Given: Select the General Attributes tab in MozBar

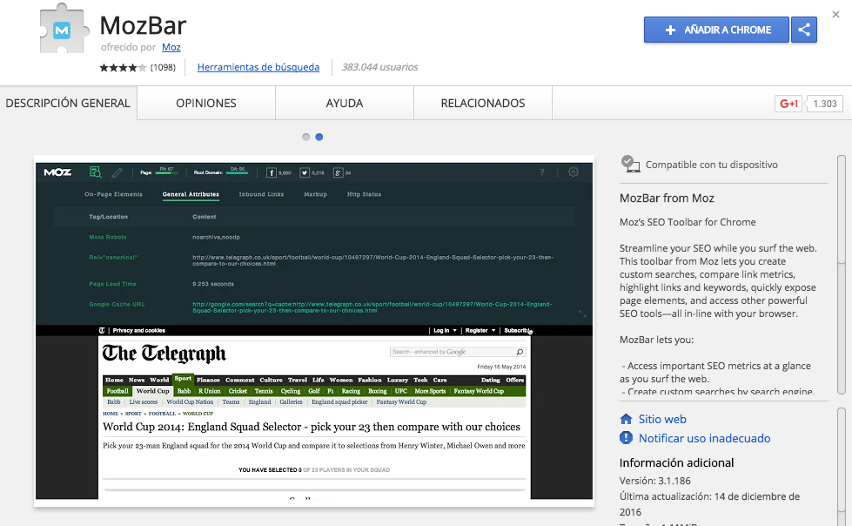Looking at the screenshot, I should (x=191, y=193).
